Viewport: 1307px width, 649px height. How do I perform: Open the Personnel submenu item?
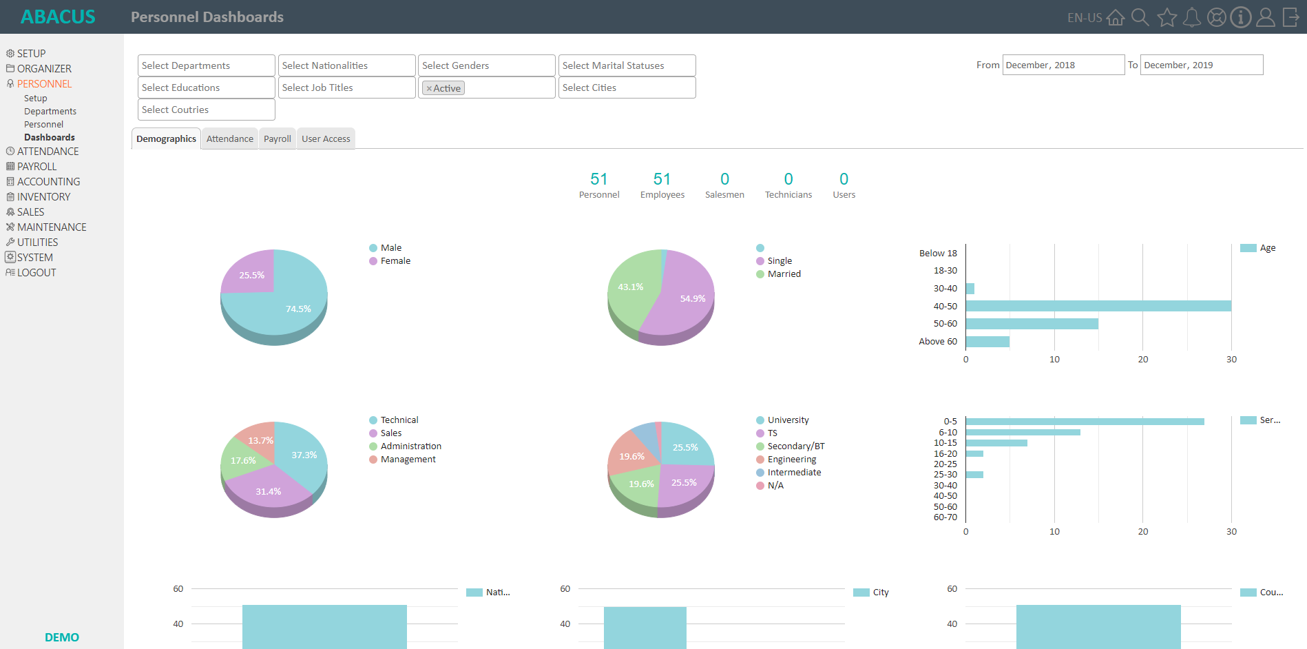(x=43, y=124)
